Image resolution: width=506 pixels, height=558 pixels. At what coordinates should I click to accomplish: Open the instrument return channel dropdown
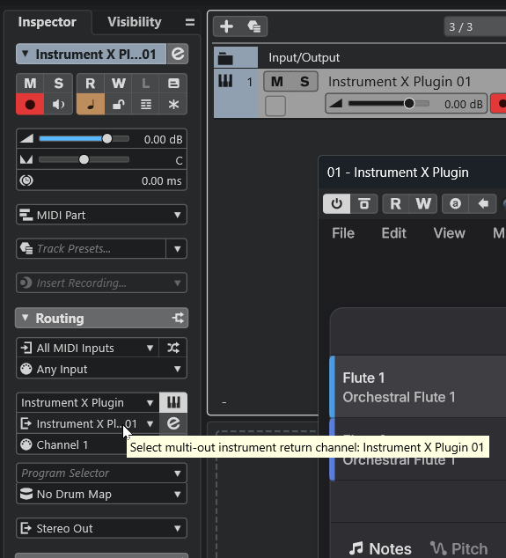click(x=87, y=423)
